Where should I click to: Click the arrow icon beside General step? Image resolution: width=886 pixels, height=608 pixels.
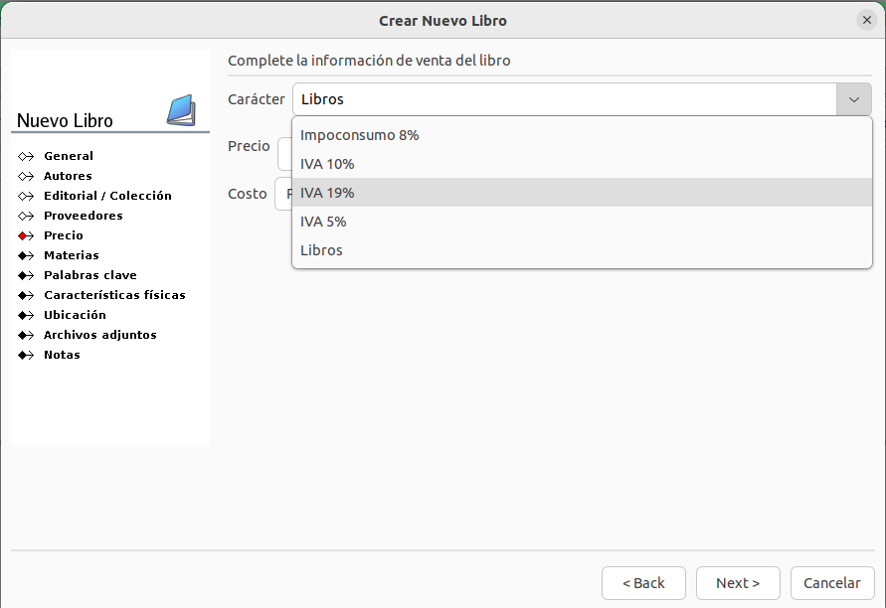26,156
